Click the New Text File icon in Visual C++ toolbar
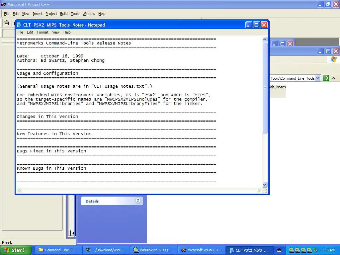 coord(7,23)
